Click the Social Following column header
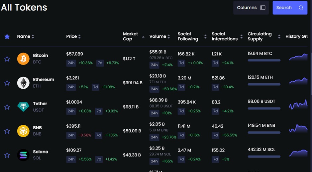The image size is (312, 172). [x=188, y=36]
